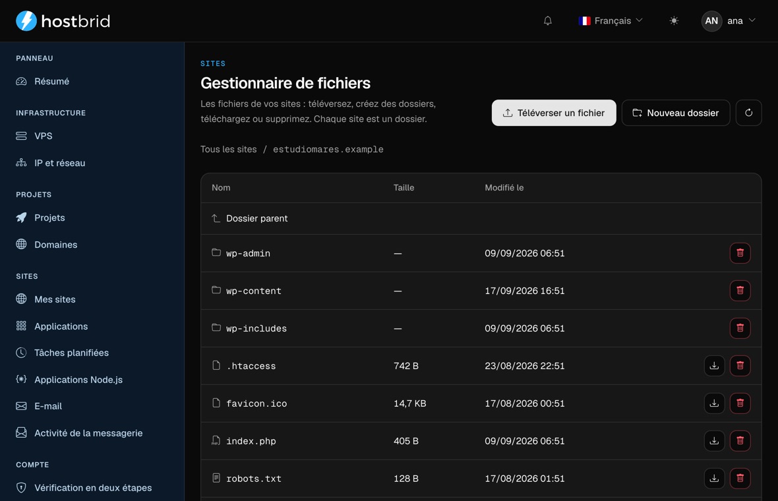Image resolution: width=778 pixels, height=501 pixels.
Task: Go to Tous les sites breadcrumb
Action: tap(228, 149)
